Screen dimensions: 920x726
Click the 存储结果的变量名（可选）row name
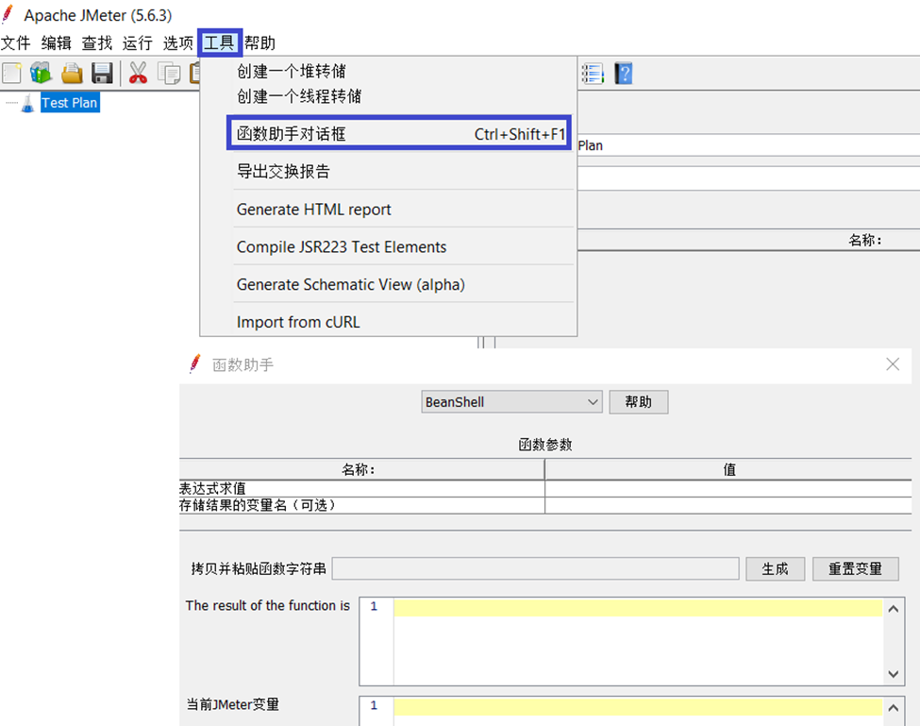coord(361,505)
